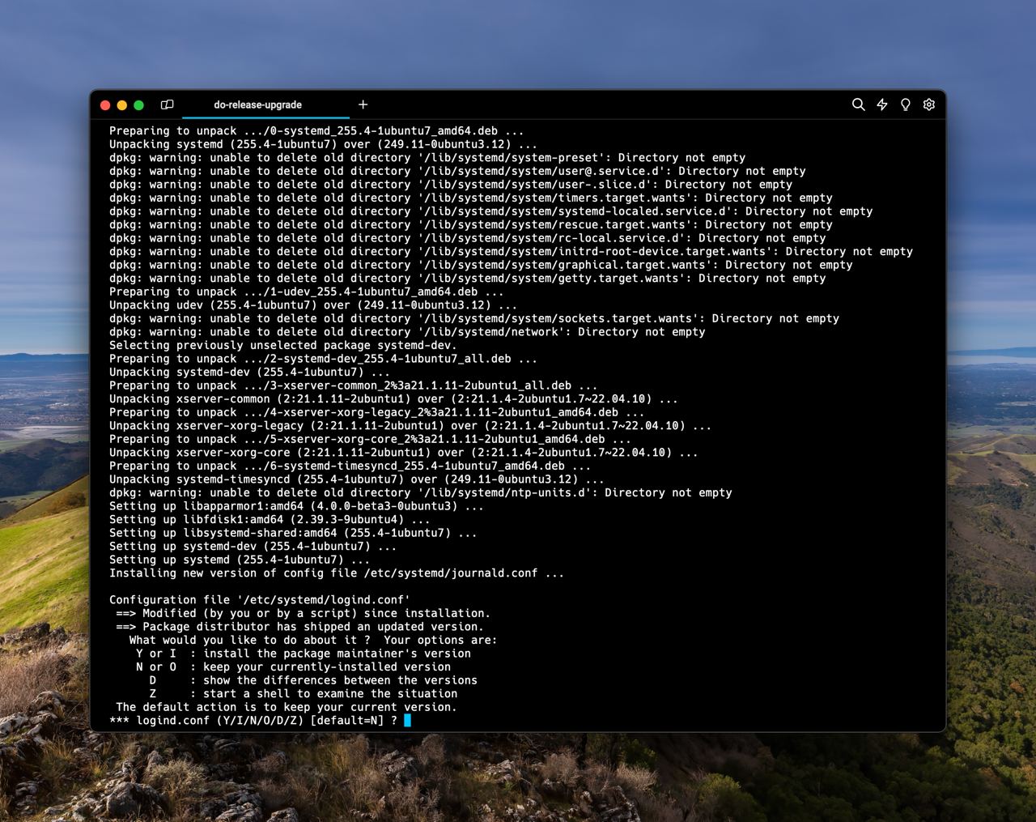
Task: Click the lightning bolt quick actions icon
Action: (882, 104)
